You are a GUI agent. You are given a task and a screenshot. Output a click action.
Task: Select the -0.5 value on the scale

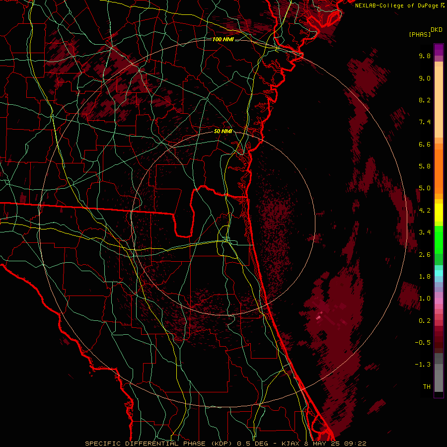click(423, 343)
